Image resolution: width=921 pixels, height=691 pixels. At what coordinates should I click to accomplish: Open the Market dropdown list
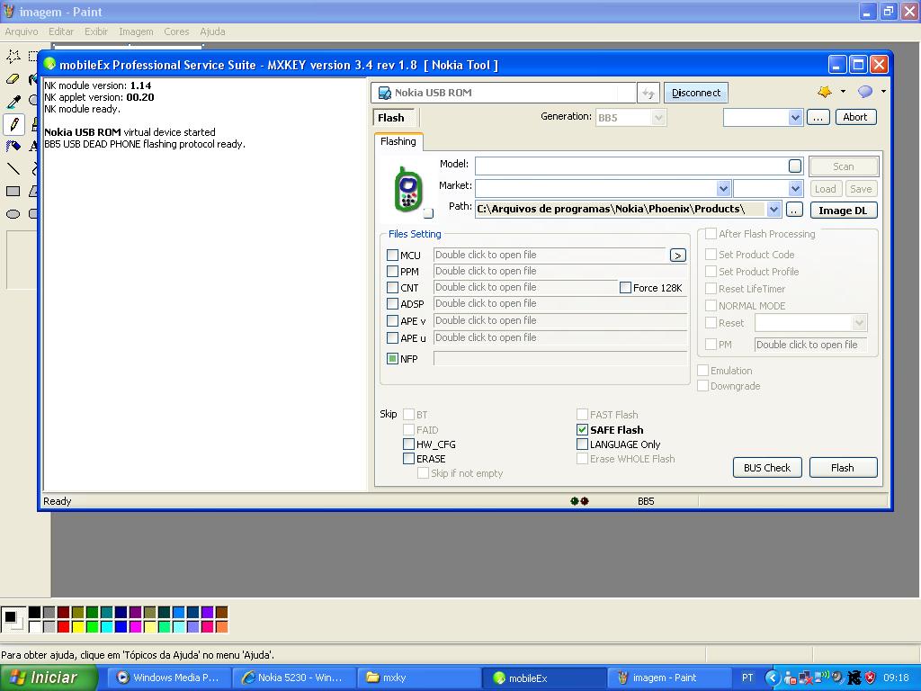[x=724, y=189]
